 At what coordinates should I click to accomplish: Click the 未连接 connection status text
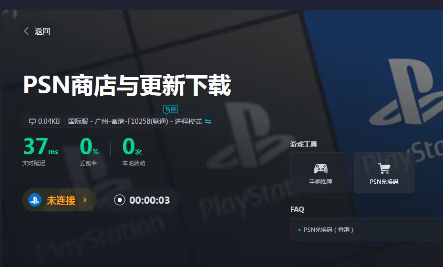tap(61, 200)
